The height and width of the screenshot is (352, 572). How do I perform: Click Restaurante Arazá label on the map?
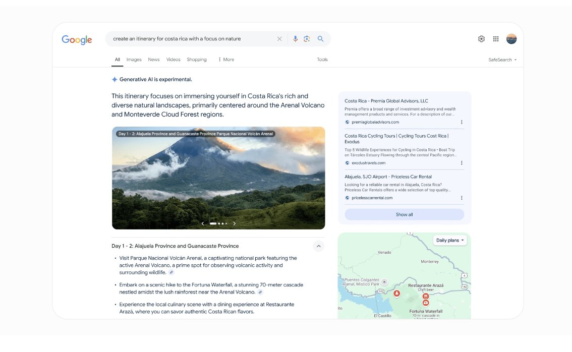pos(425,285)
